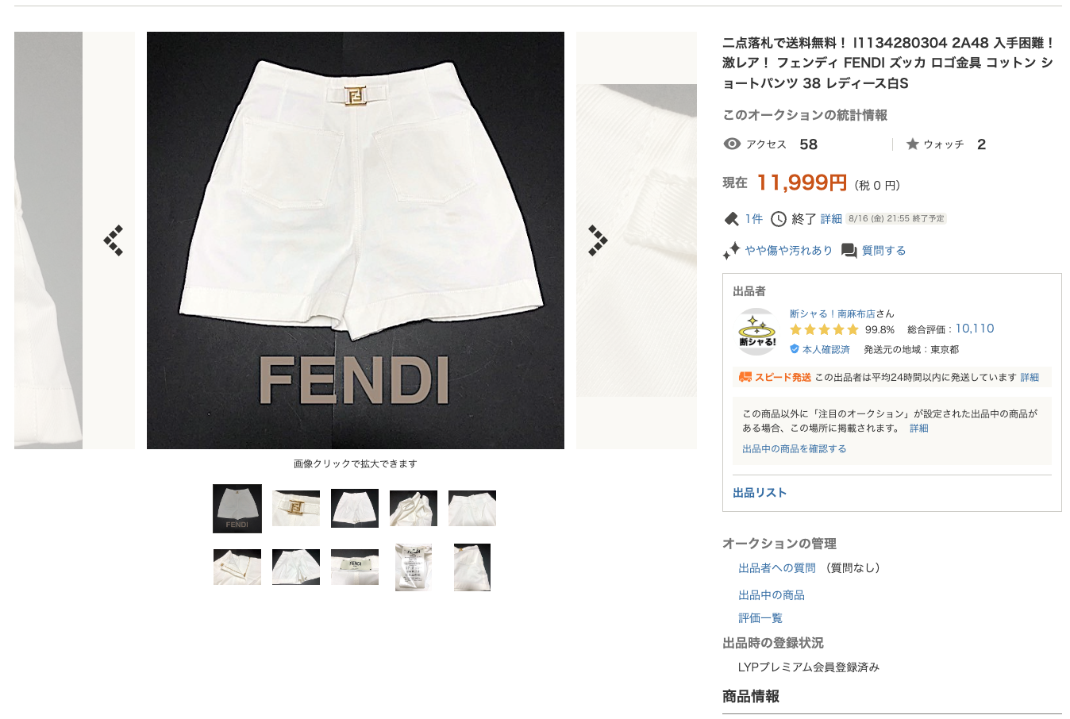Open the 総合評価 10,110 rating link

click(975, 329)
